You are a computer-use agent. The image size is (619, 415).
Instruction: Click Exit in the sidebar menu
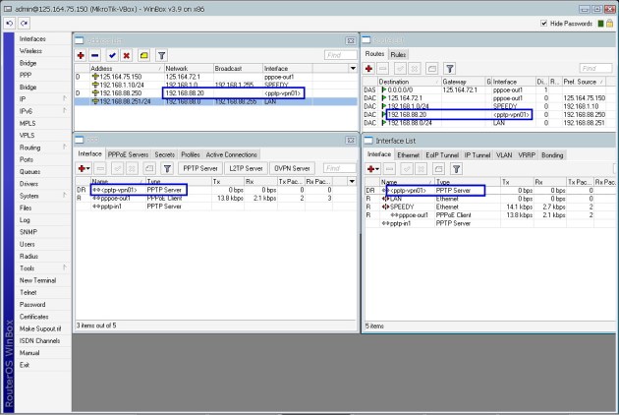(25, 365)
